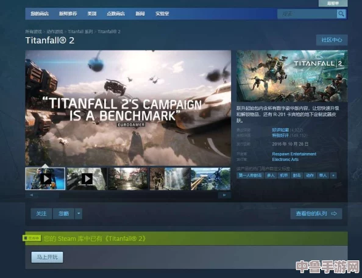
Task: Click the search magnifier icon
Action: click(x=341, y=14)
